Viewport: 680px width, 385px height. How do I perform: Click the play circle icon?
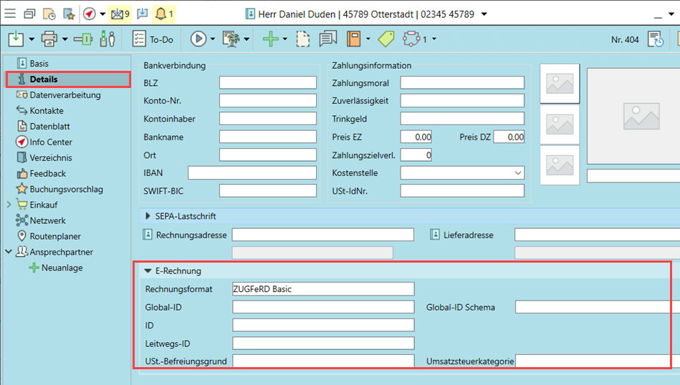click(198, 39)
